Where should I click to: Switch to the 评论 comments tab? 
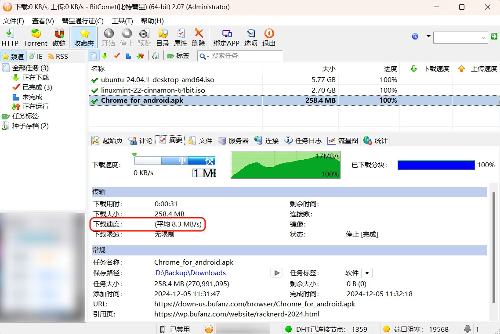140,140
